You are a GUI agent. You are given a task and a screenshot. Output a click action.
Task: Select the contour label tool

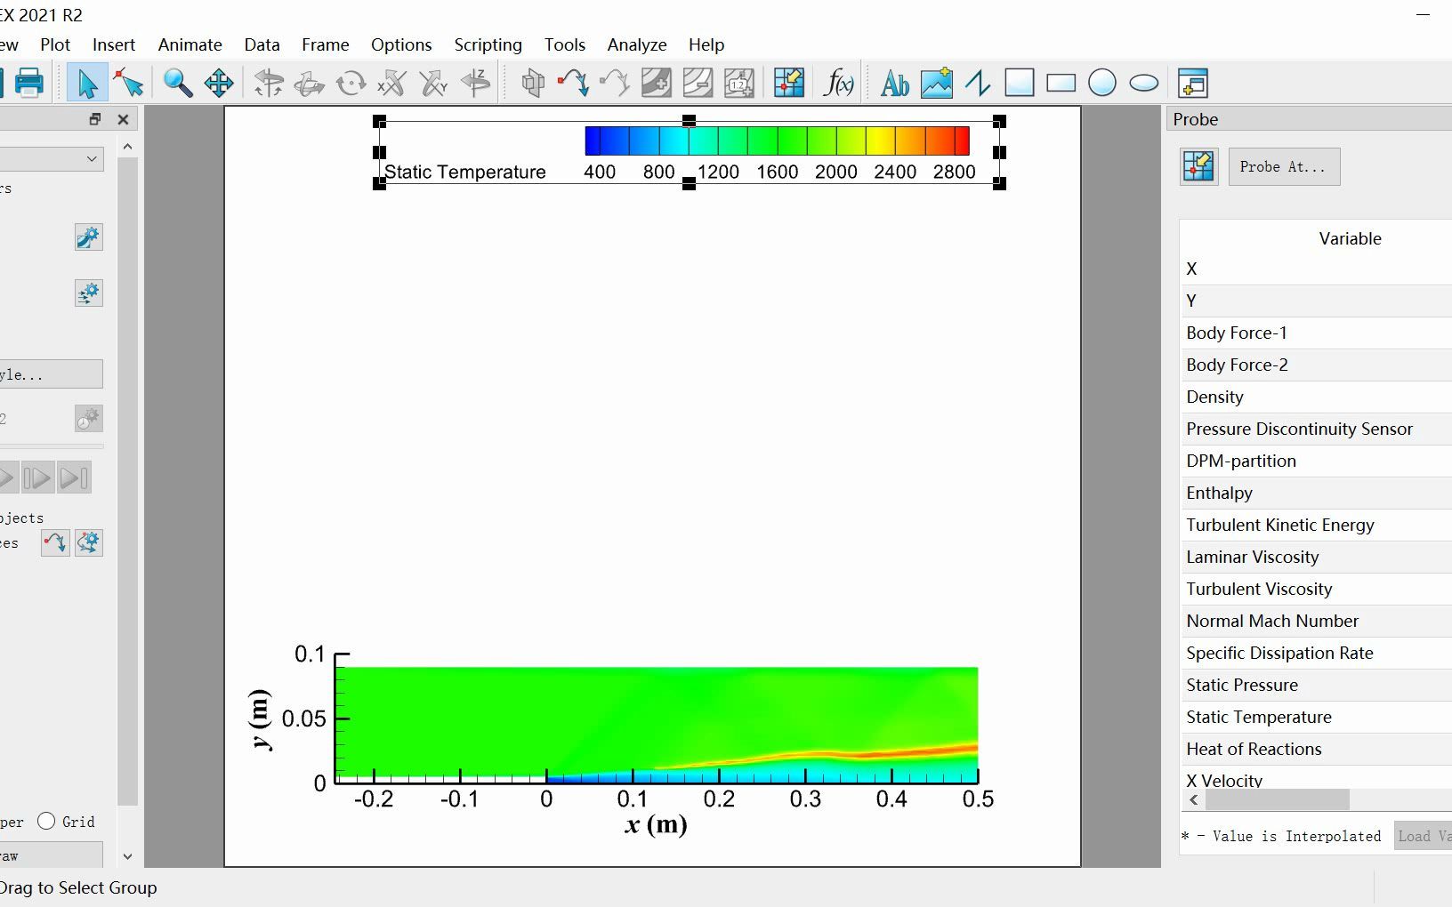(739, 83)
